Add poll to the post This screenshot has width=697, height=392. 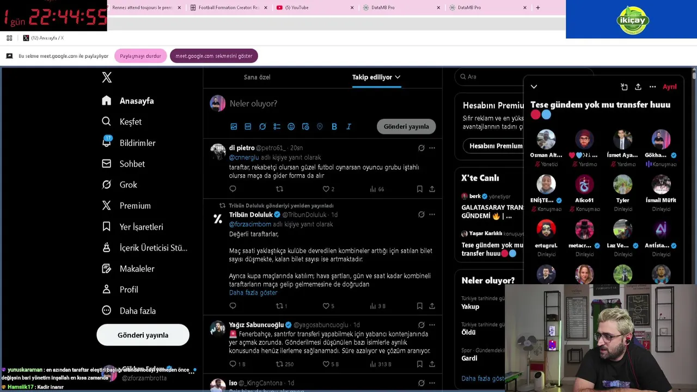click(277, 126)
